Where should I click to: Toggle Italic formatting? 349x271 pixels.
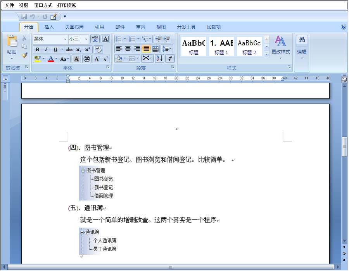46,49
